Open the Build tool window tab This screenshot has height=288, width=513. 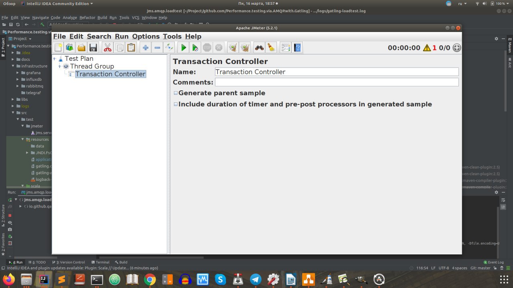coord(121,262)
